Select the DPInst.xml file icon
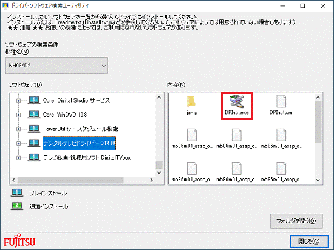This screenshot has width=334, height=250. [281, 101]
